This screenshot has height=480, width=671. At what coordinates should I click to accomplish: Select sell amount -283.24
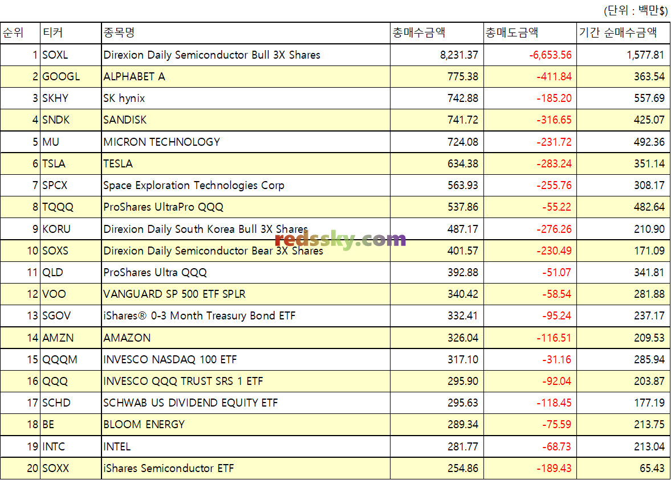click(554, 164)
